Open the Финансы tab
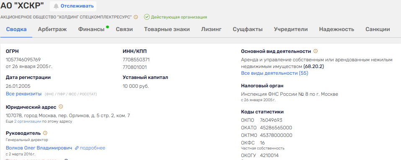The width and height of the screenshot is (401, 160). (91, 29)
